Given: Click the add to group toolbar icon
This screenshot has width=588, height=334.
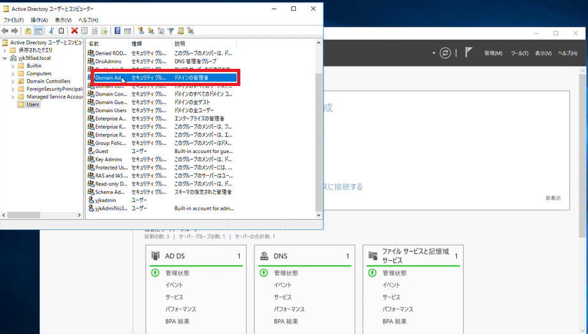Looking at the screenshot, I should pos(190,31).
